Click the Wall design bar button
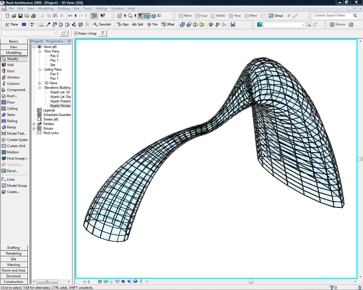Image resolution: width=363 pixels, height=290 pixels. tap(10, 65)
